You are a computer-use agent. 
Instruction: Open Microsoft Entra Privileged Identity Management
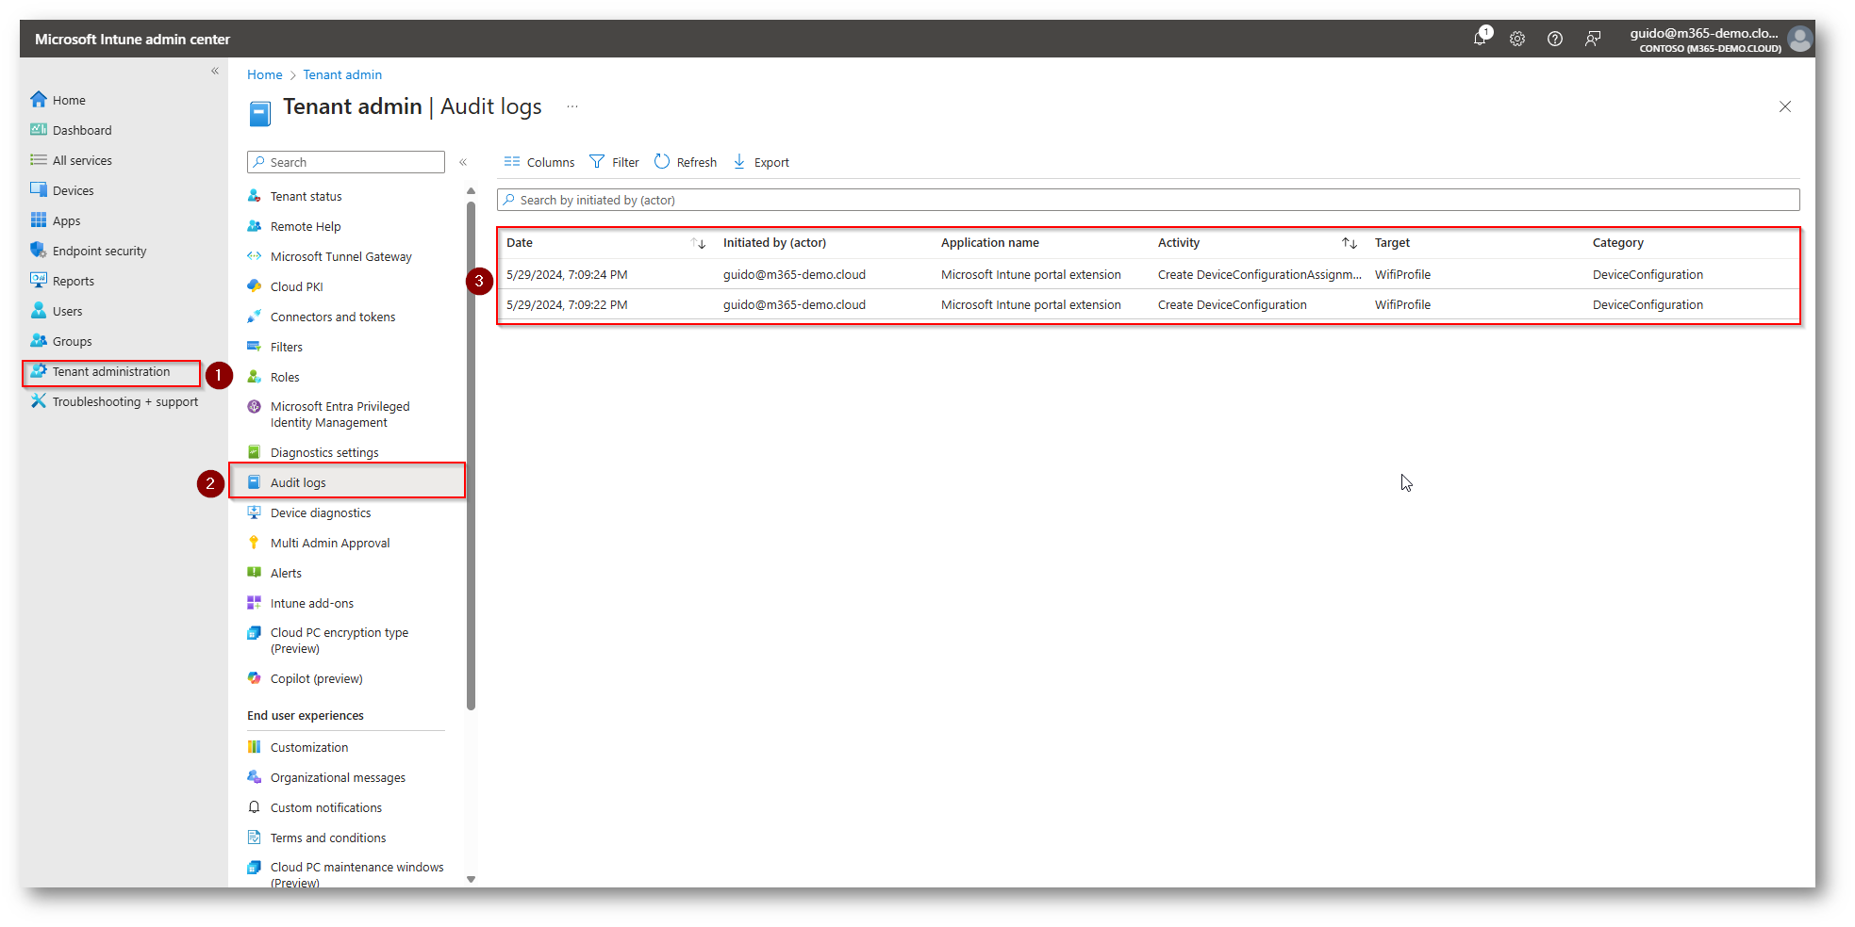point(340,415)
